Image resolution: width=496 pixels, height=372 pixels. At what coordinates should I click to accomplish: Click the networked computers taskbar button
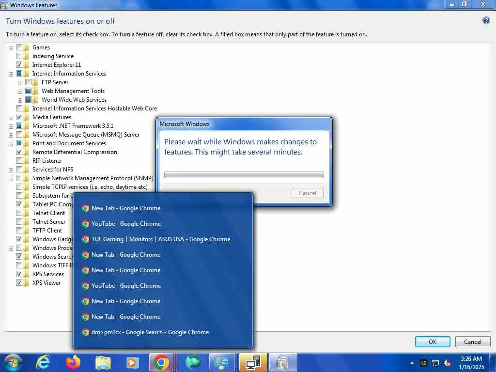click(x=253, y=362)
